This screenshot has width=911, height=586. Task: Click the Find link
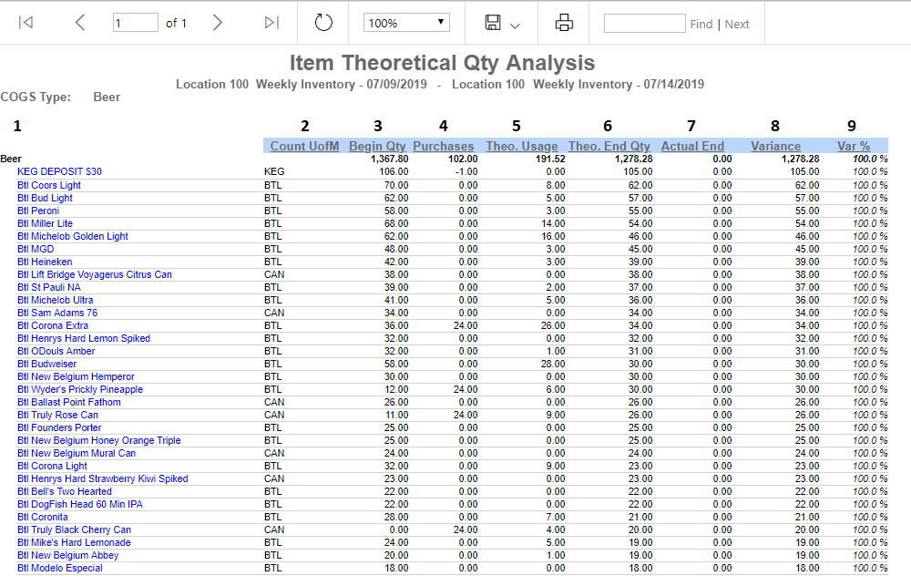[701, 24]
